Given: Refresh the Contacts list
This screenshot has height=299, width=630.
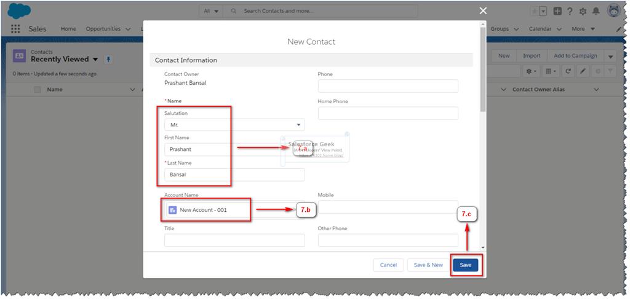Looking at the screenshot, I should [x=568, y=71].
